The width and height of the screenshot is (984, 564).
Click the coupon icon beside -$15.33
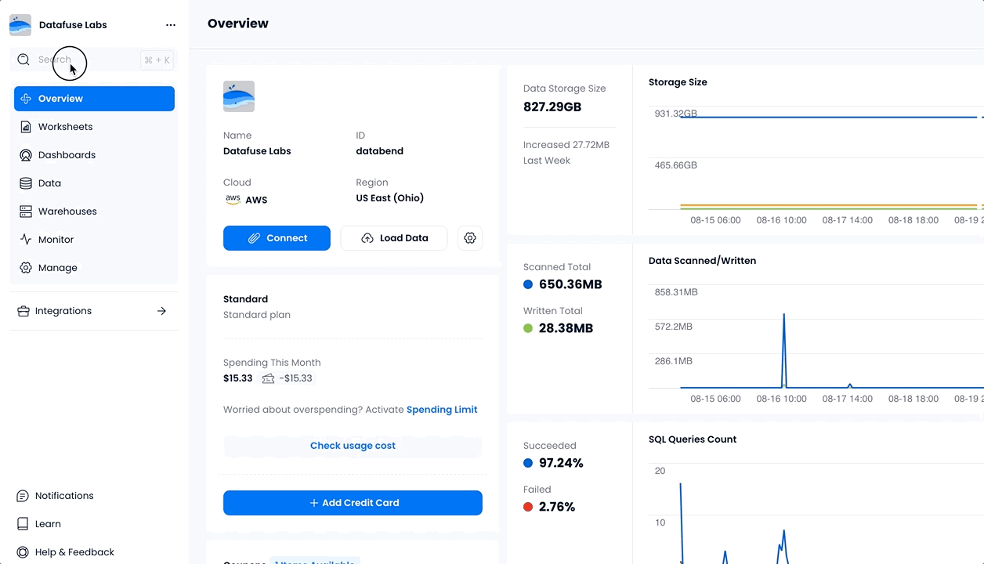pos(268,378)
